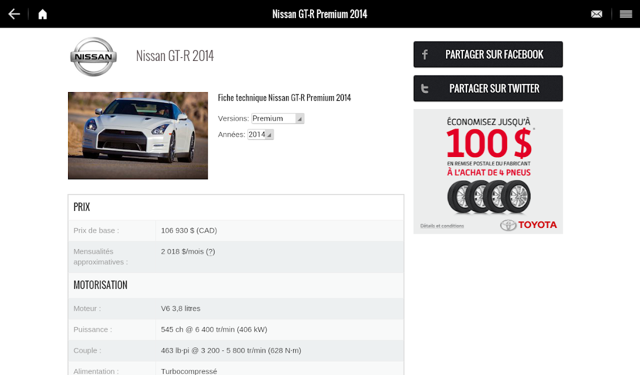Click the Mensualités approximatives label
Image resolution: width=640 pixels, height=375 pixels.
point(100,257)
